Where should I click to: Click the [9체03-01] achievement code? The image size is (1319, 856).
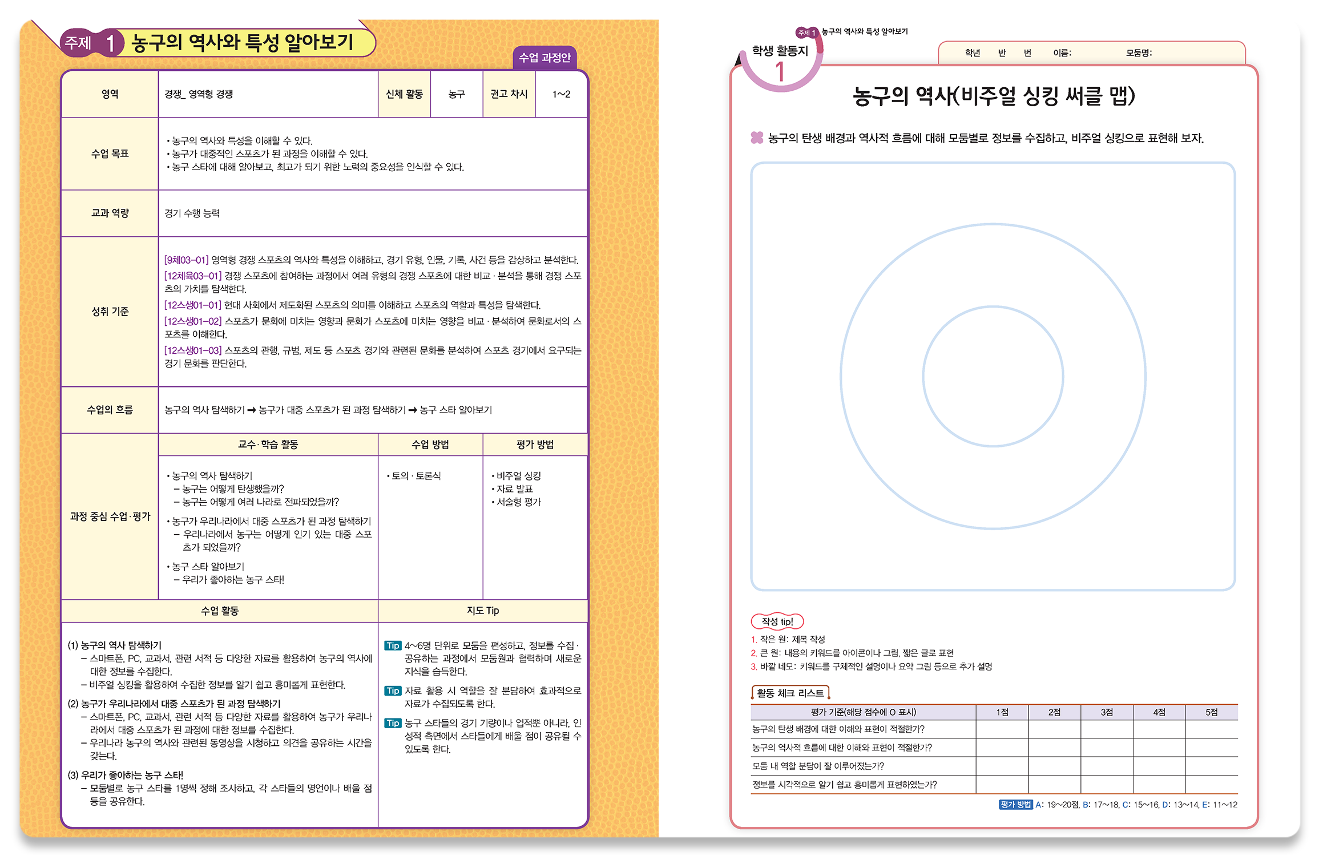tap(186, 260)
